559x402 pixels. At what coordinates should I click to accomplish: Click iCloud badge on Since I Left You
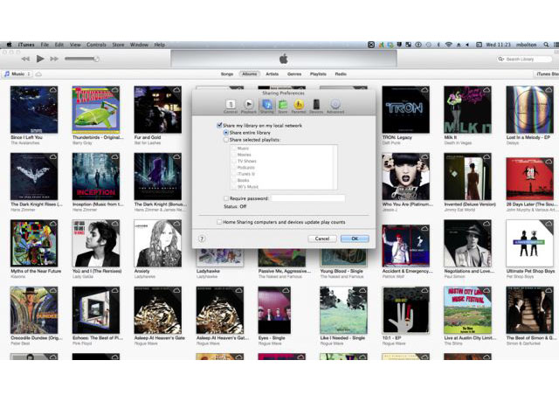52,90
